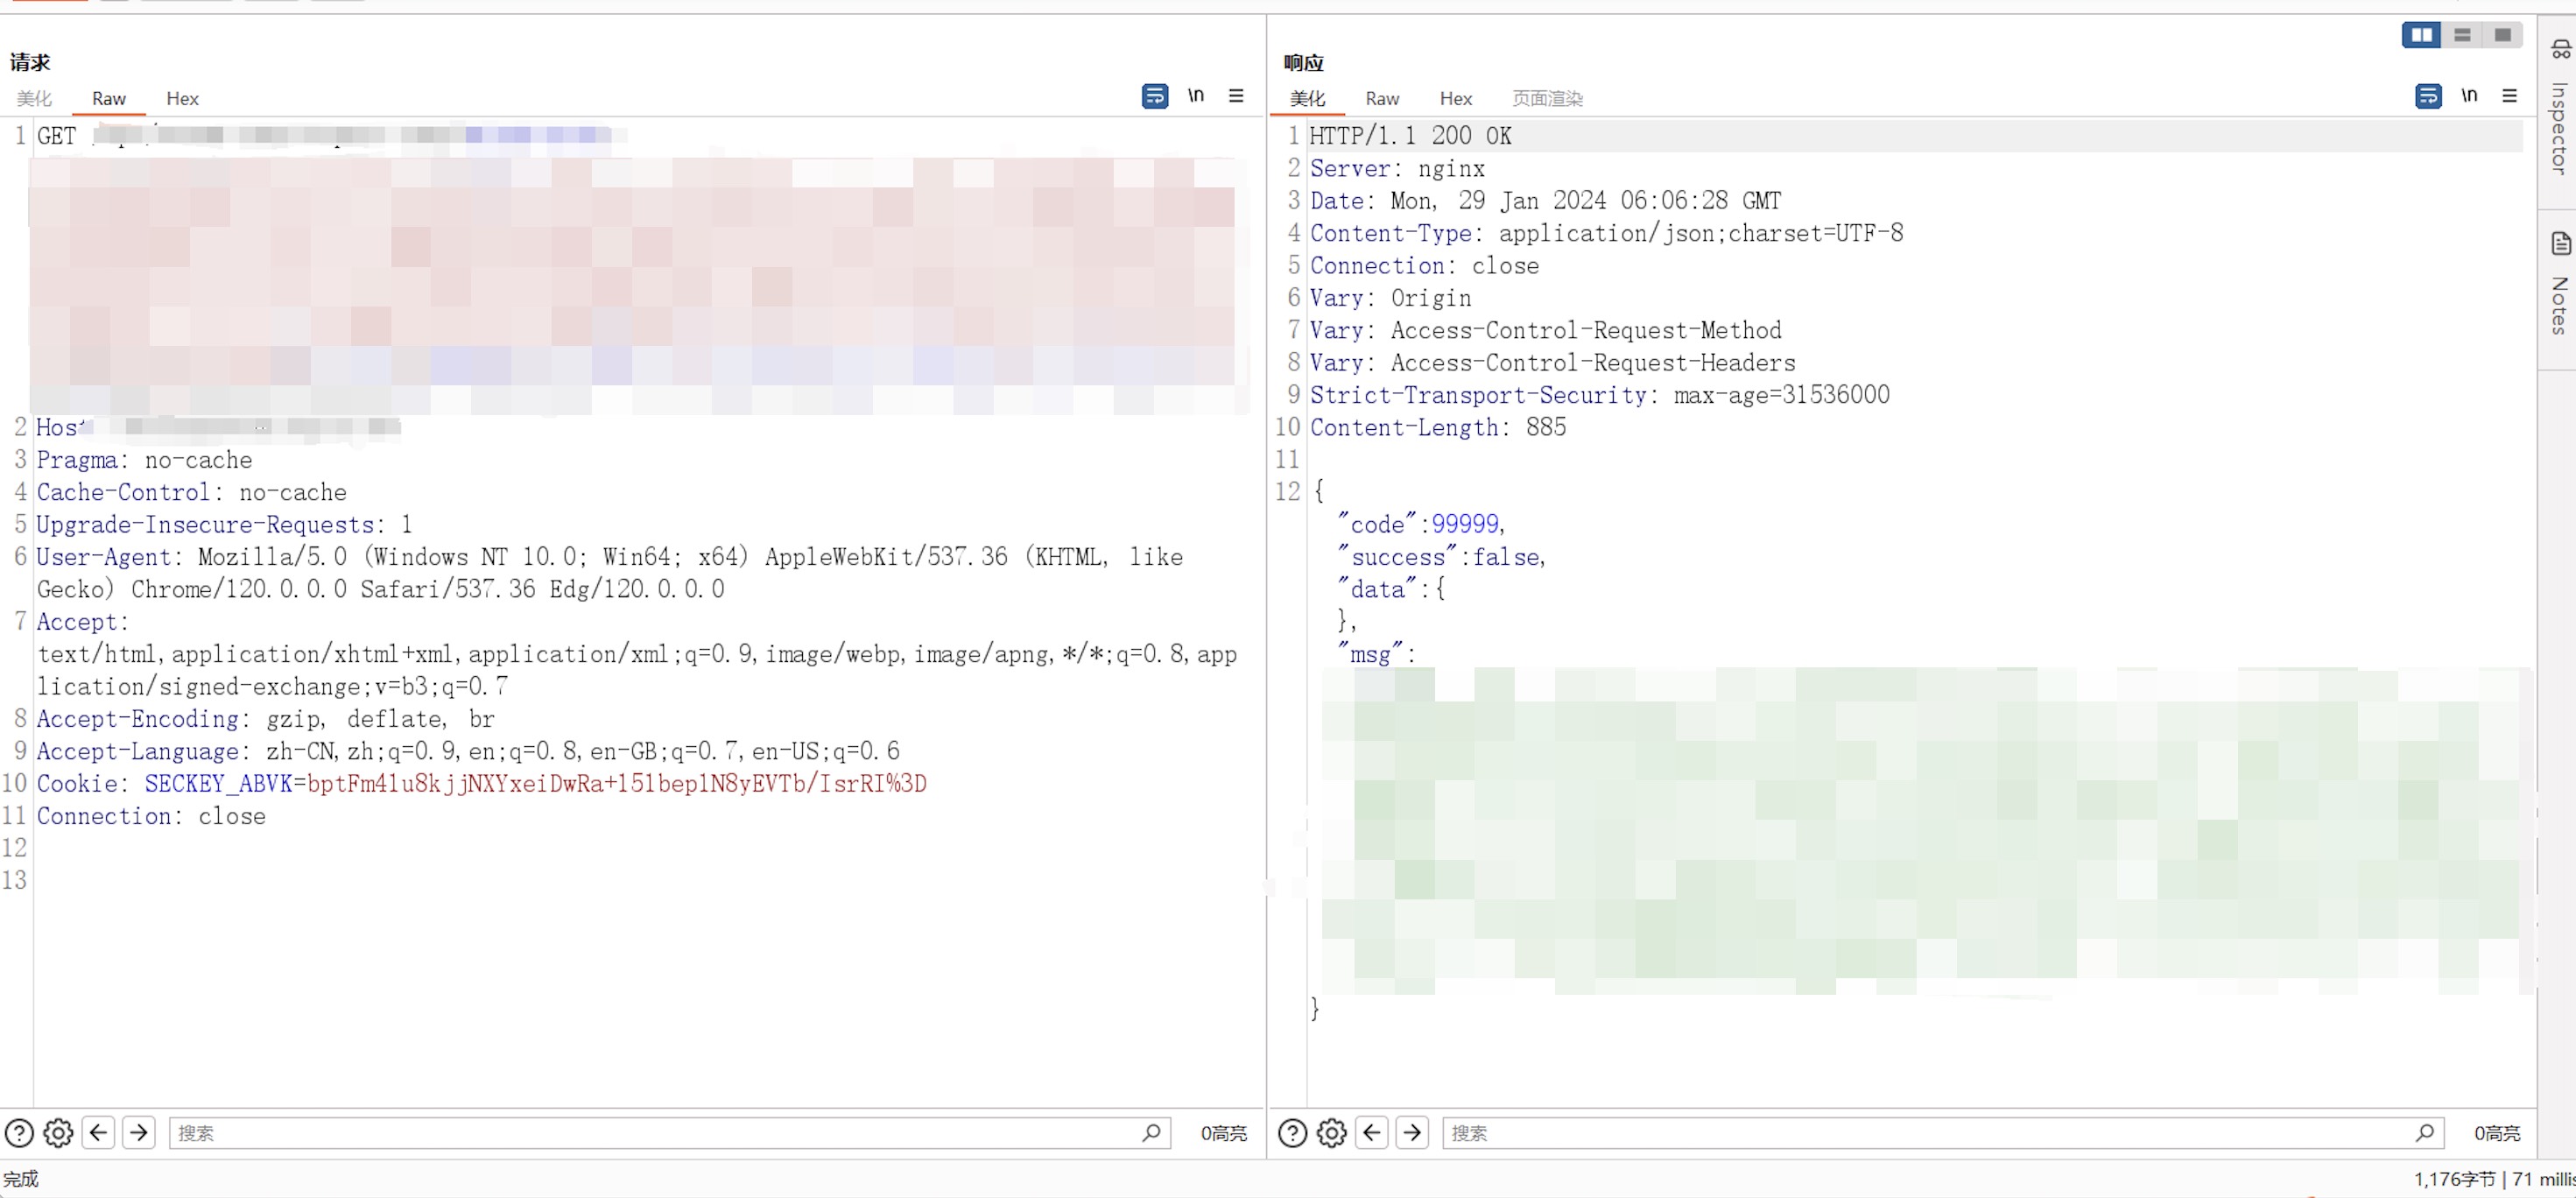Toggle word wrap icon in response panel
The image size is (2576, 1198).
coord(2427,96)
